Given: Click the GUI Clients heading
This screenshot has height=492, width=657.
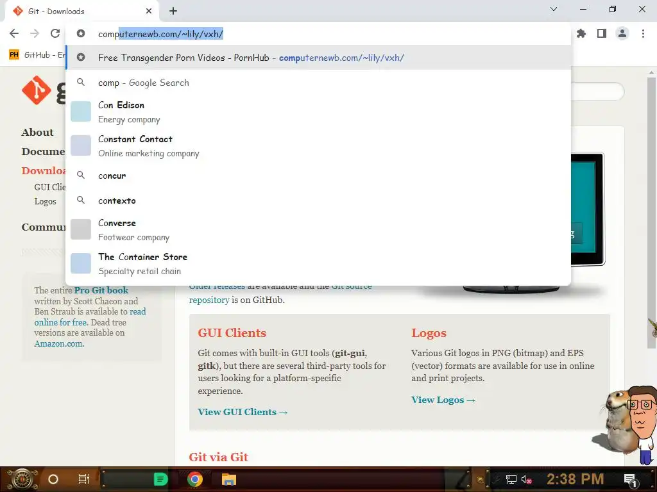Looking at the screenshot, I should click(232, 333).
